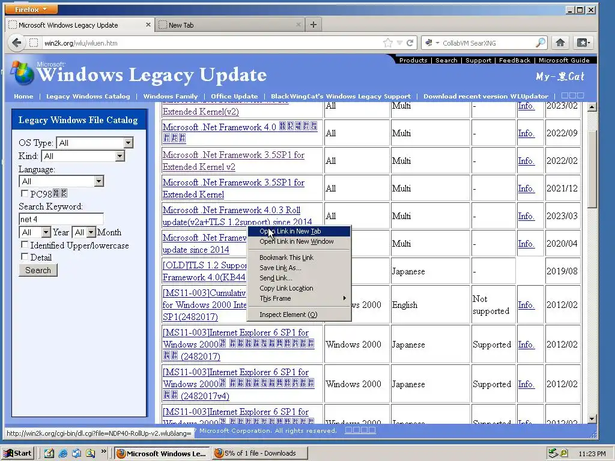Open the Year dropdown

46,232
